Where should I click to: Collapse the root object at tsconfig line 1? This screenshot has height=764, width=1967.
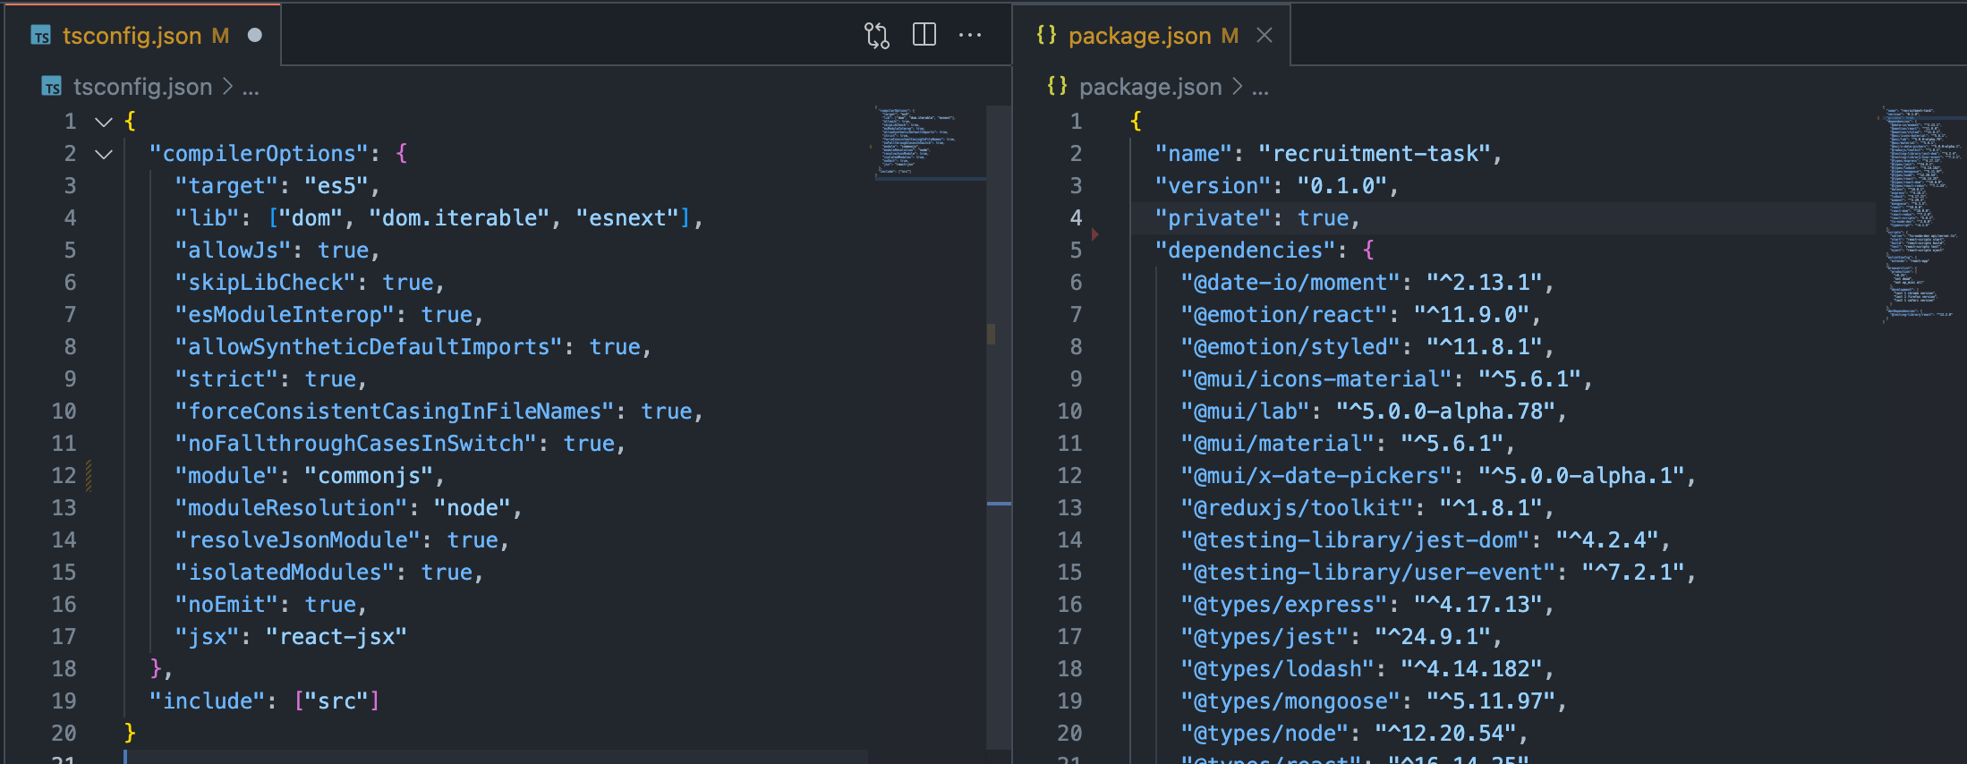point(104,122)
